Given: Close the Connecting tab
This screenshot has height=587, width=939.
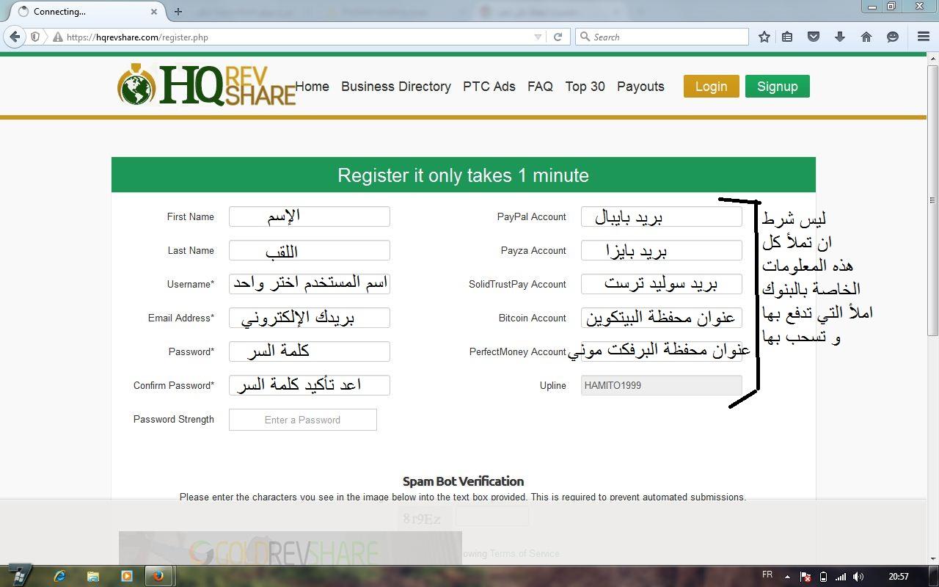Looking at the screenshot, I should [154, 12].
